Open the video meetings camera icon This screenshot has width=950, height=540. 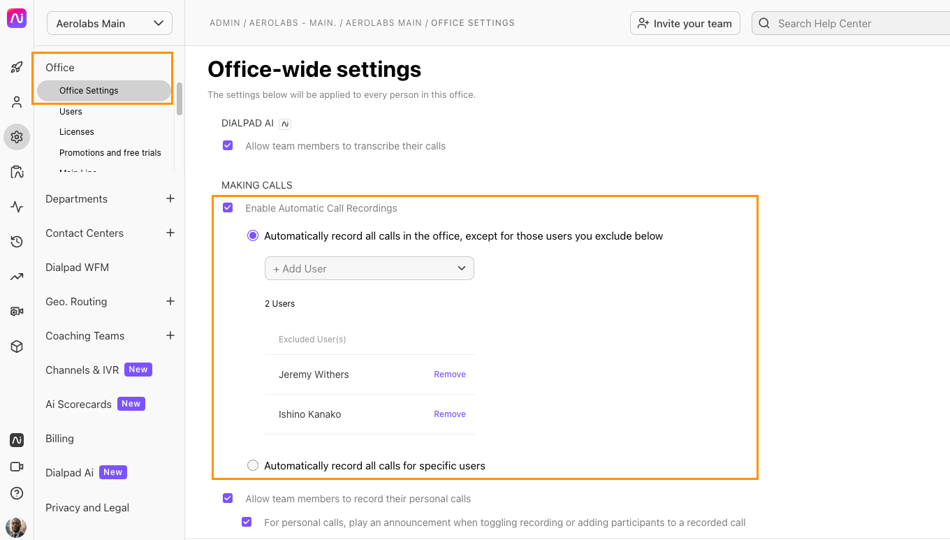pyautogui.click(x=17, y=467)
